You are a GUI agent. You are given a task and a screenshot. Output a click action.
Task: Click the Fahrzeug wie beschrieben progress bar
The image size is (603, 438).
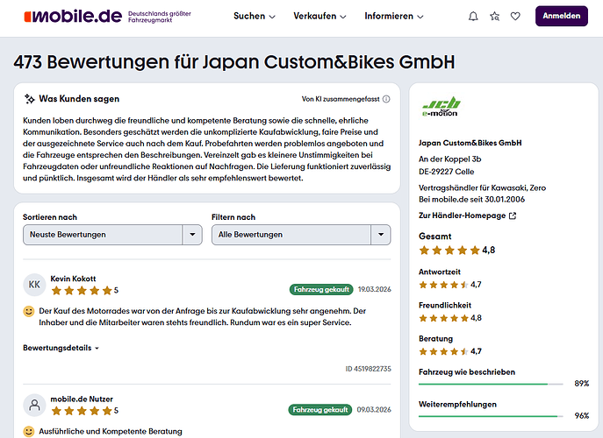point(492,384)
